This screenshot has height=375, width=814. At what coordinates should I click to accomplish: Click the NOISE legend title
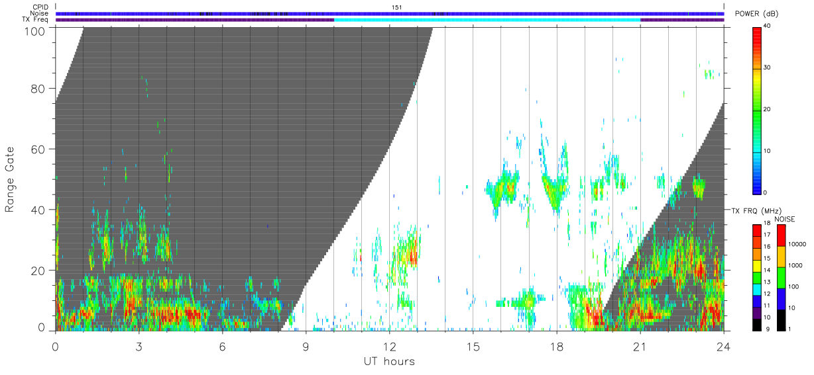(785, 219)
